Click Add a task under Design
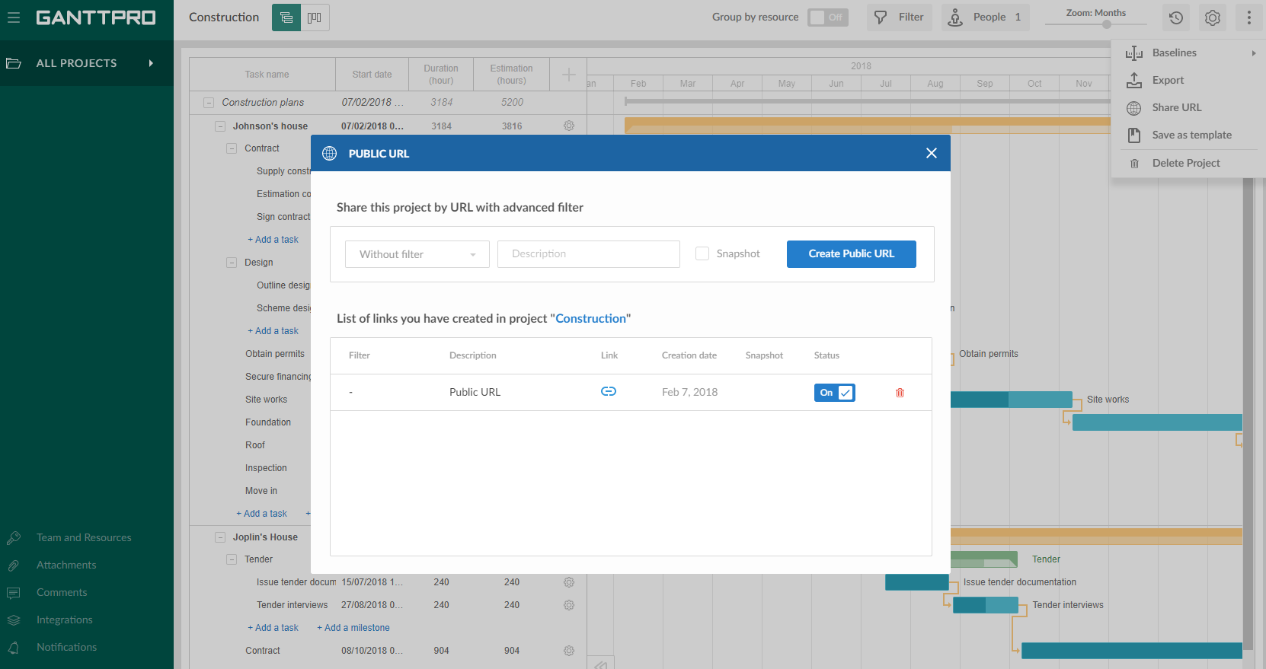The width and height of the screenshot is (1266, 669). pos(273,331)
